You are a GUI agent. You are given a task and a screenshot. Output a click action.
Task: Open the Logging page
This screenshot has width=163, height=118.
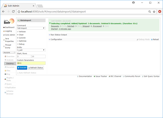click(7, 31)
